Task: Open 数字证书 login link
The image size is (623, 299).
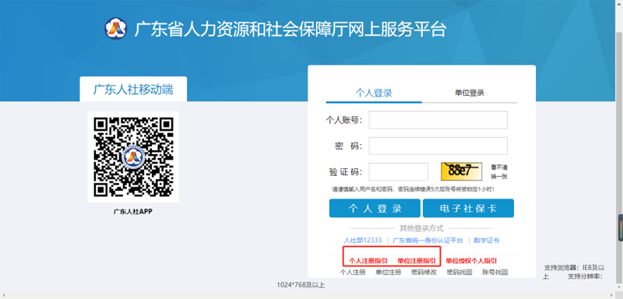Action: (x=487, y=241)
